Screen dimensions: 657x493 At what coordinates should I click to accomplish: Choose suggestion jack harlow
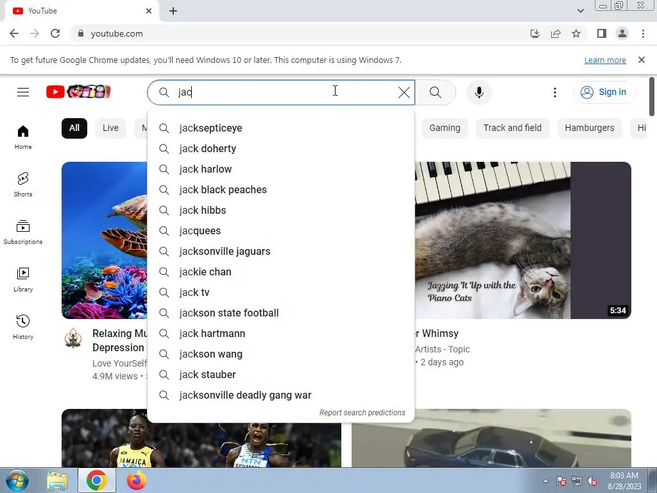[281, 169]
